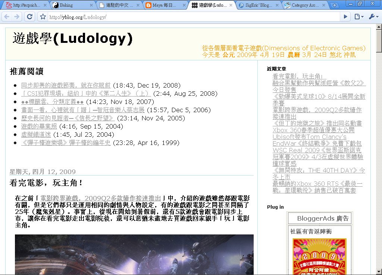Open the page menu icon
This screenshot has width=382, height=275.
(359, 17)
